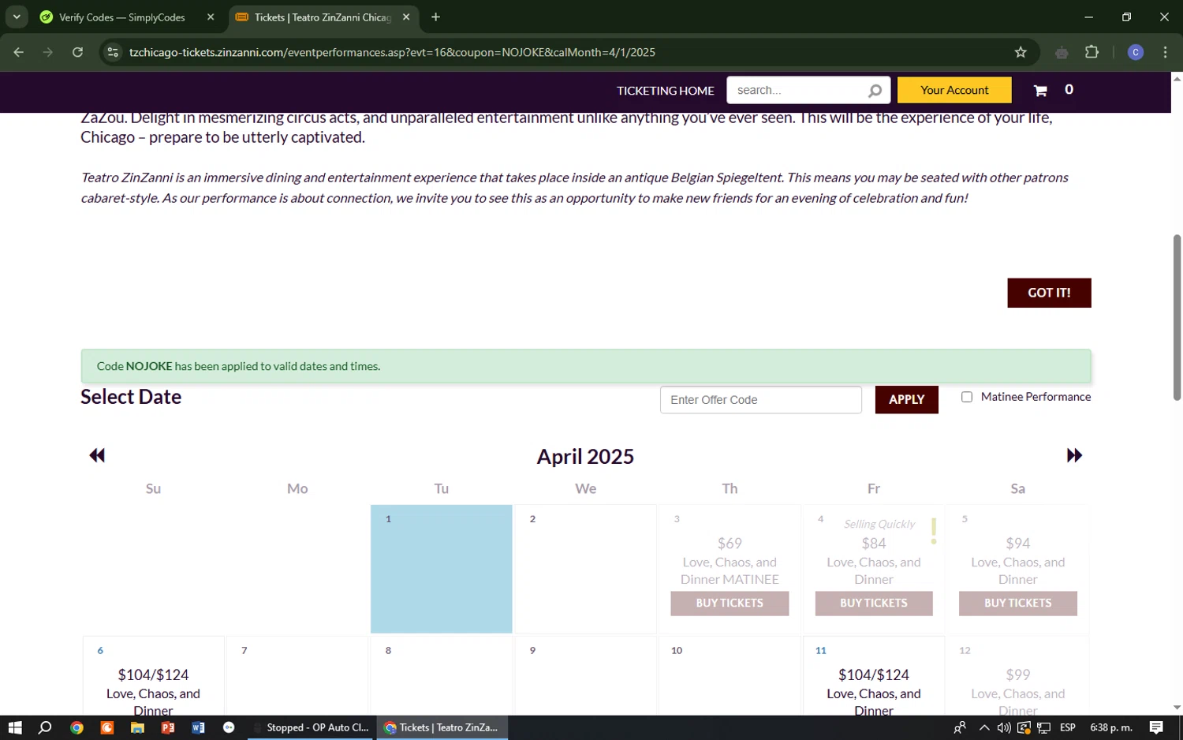
Task: Click the Your Account button
Action: (x=954, y=90)
